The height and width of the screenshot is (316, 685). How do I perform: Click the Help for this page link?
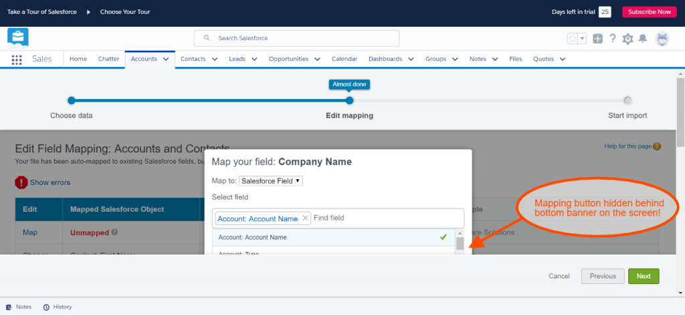click(x=627, y=146)
